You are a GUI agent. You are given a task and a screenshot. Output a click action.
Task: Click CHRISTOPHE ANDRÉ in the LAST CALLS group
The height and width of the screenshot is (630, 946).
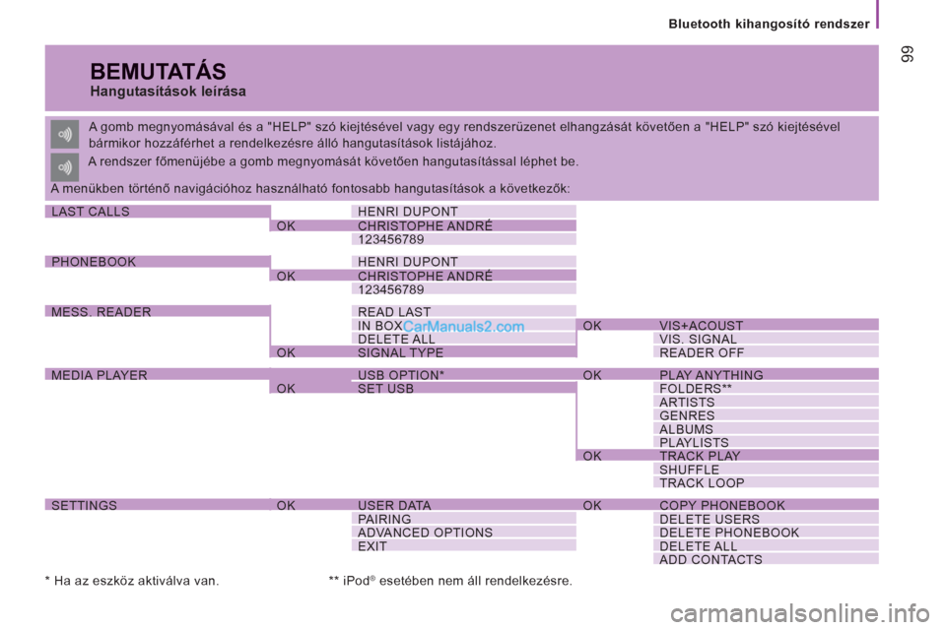pos(463,225)
